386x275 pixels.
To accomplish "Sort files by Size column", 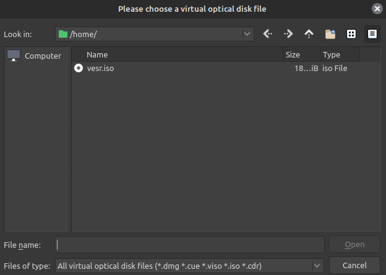I will click(301, 54).
